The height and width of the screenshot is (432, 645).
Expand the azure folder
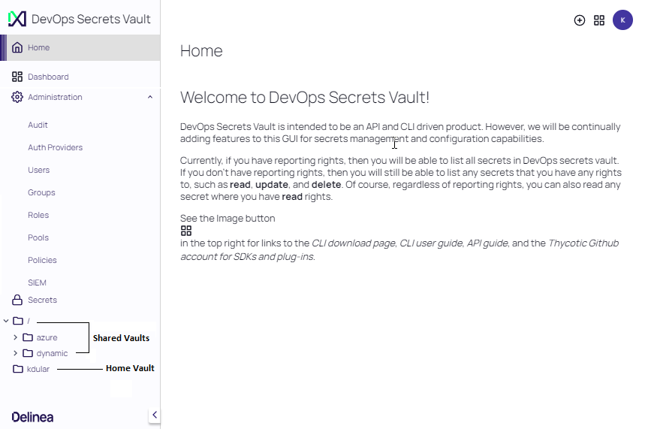16,337
